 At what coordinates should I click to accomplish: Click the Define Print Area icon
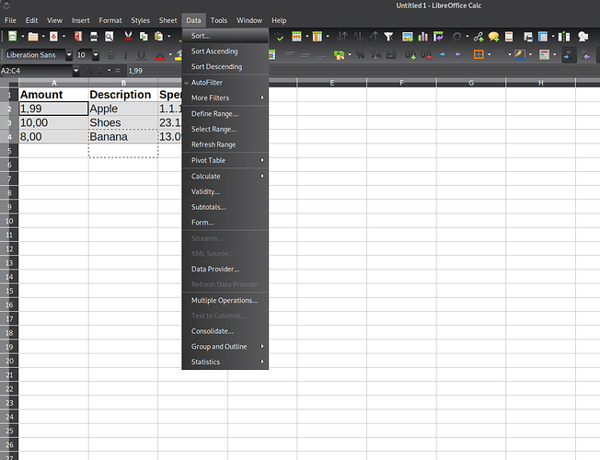pyautogui.click(x=528, y=37)
